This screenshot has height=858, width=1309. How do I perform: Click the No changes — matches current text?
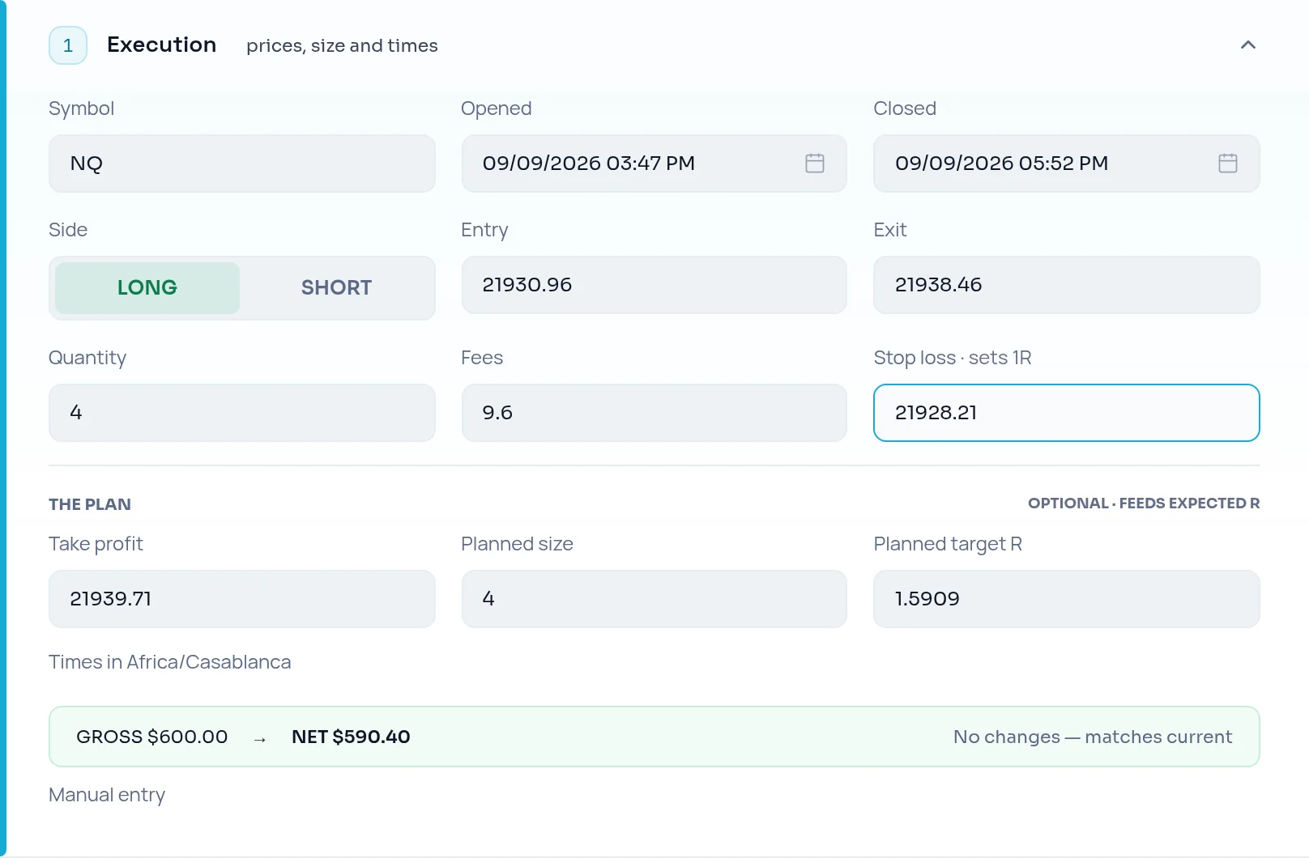click(1093, 737)
